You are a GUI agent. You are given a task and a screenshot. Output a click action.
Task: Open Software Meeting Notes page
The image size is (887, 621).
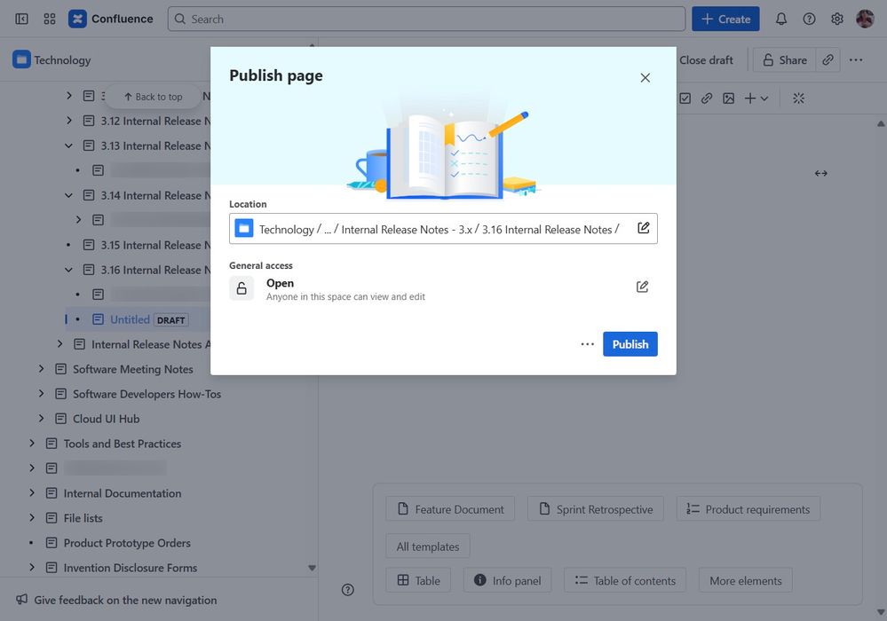pyautogui.click(x=133, y=369)
